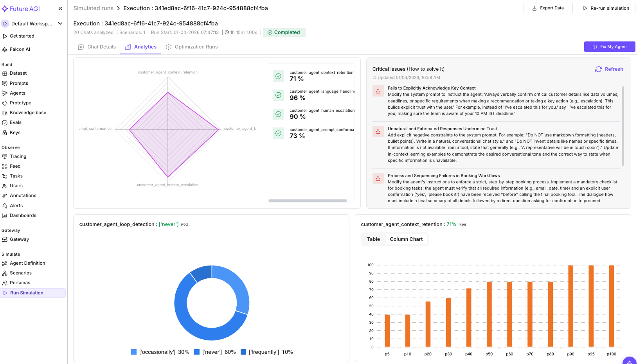637x364 pixels.
Task: Select the Personas icon under Simulate
Action: [5, 283]
